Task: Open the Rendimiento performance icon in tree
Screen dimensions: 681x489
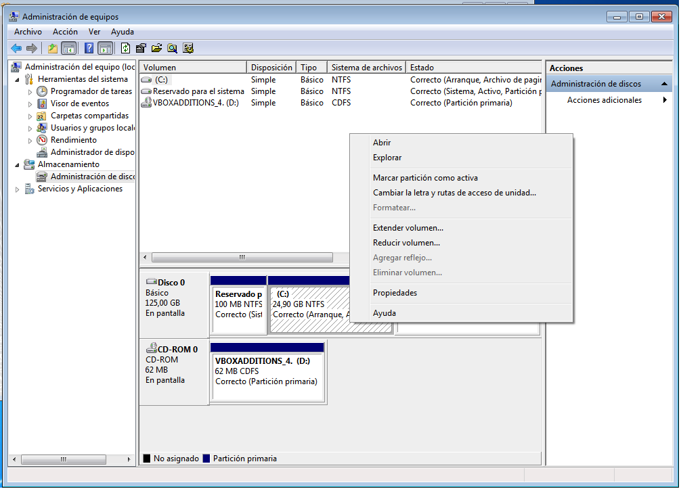Action: coord(43,140)
